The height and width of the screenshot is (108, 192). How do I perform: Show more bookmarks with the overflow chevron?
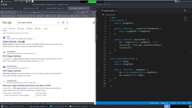(x=94, y=16)
